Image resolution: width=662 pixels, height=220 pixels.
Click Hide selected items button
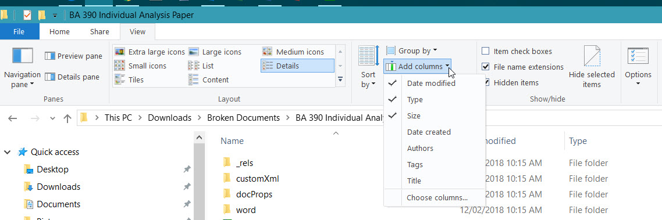coord(592,67)
